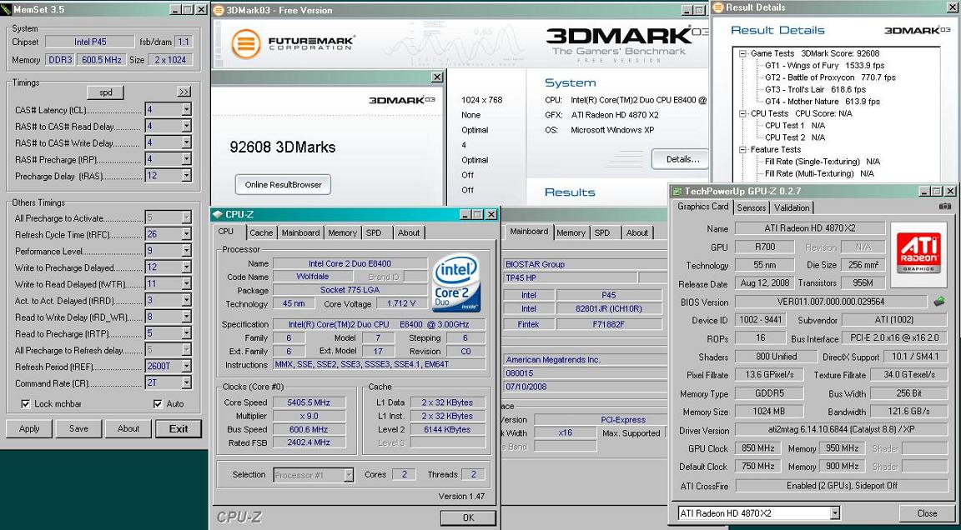Switch to the Validation tab in GPU-Z
961x530 pixels.
[791, 207]
